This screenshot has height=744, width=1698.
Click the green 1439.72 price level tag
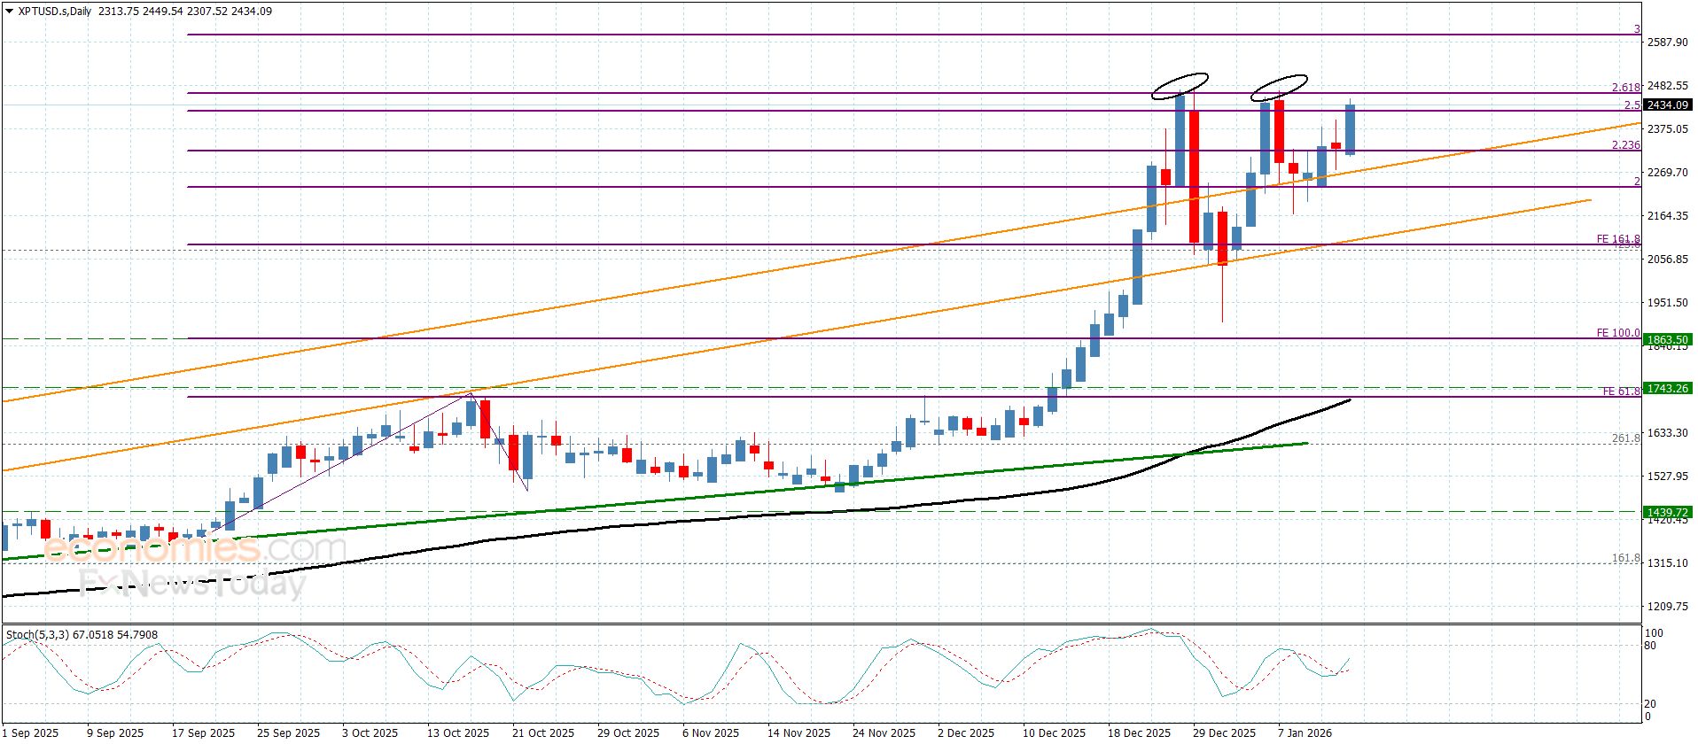coord(1666,512)
